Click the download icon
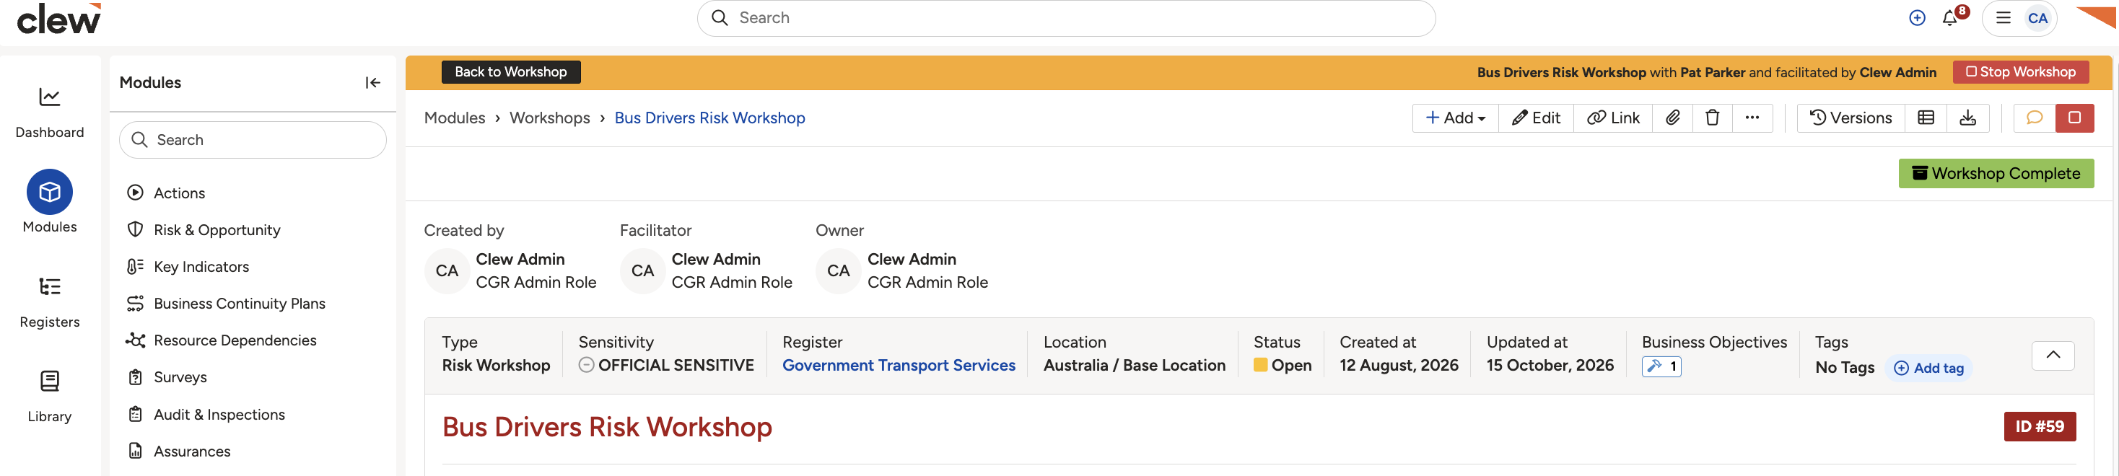This screenshot has width=2119, height=476. [x=1967, y=118]
